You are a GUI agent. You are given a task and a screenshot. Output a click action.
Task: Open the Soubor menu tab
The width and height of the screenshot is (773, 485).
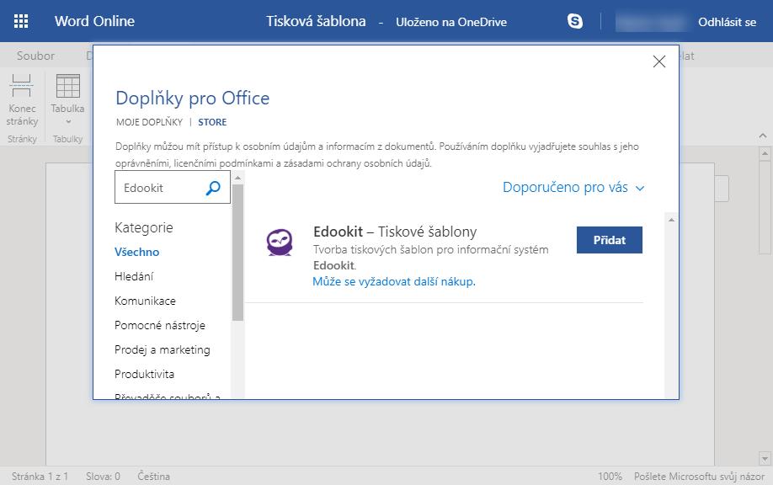[x=35, y=56]
